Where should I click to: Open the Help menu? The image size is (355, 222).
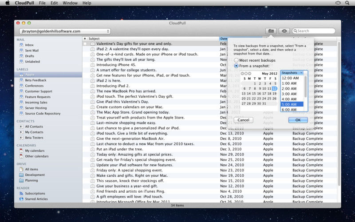87,3
